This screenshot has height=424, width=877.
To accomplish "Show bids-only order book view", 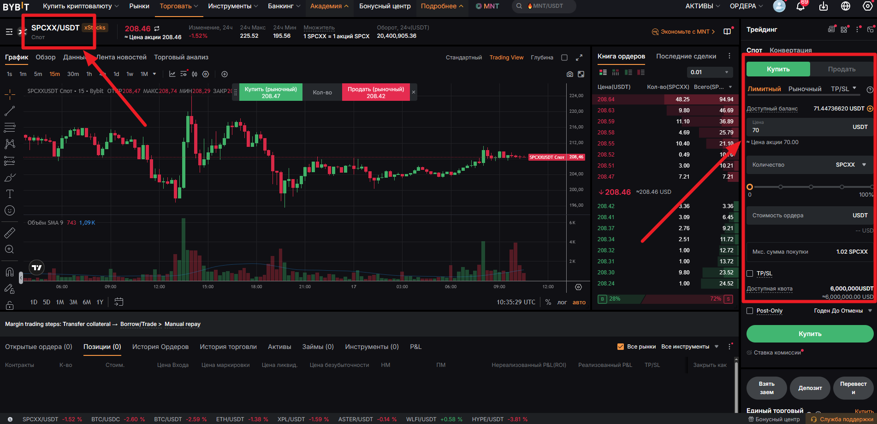I will [628, 72].
